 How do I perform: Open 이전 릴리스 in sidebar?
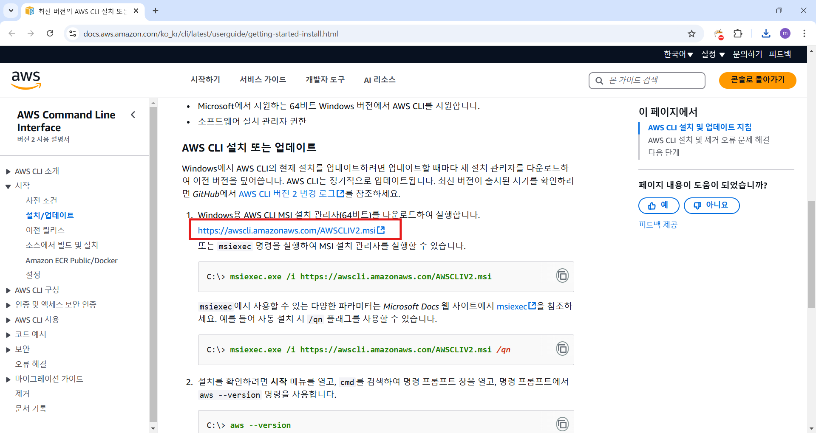pos(45,230)
